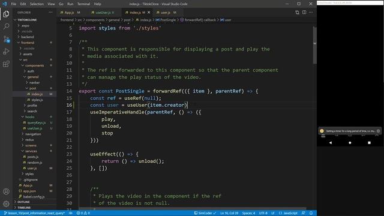Click the VS Code logo icon

(5, 4)
